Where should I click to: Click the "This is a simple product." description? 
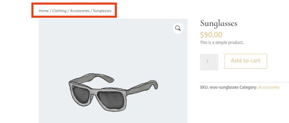221,43
